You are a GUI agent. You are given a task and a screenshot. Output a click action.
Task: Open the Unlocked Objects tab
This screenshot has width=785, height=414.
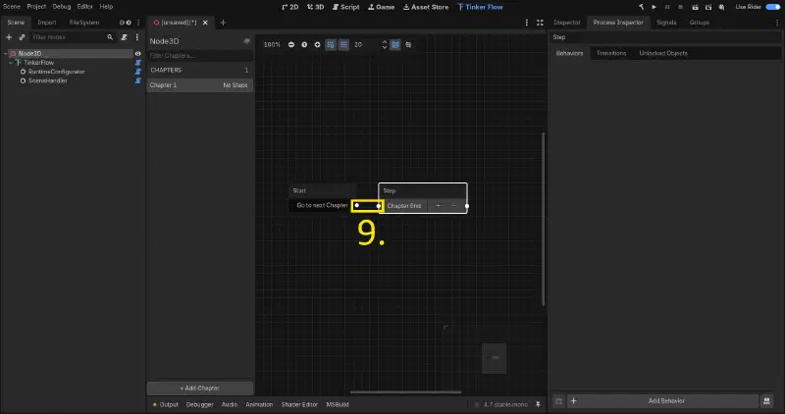coord(663,53)
